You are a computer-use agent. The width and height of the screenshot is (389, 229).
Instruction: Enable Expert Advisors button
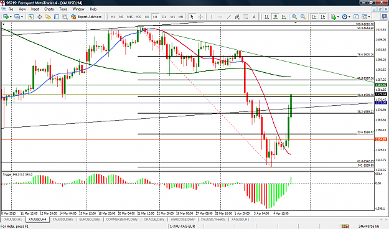coord(86,17)
